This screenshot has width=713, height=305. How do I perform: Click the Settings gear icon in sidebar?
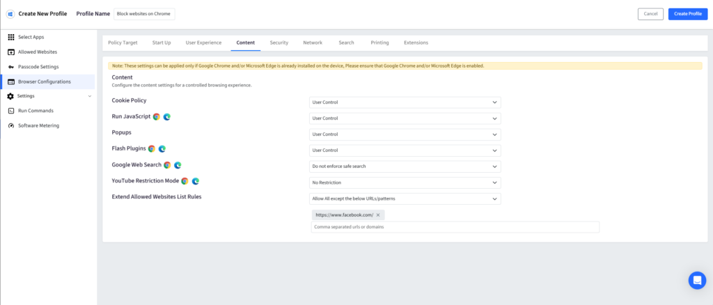coord(10,96)
